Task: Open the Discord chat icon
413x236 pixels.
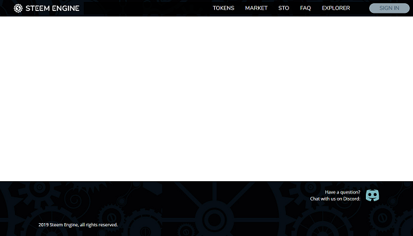Action: coord(372,195)
